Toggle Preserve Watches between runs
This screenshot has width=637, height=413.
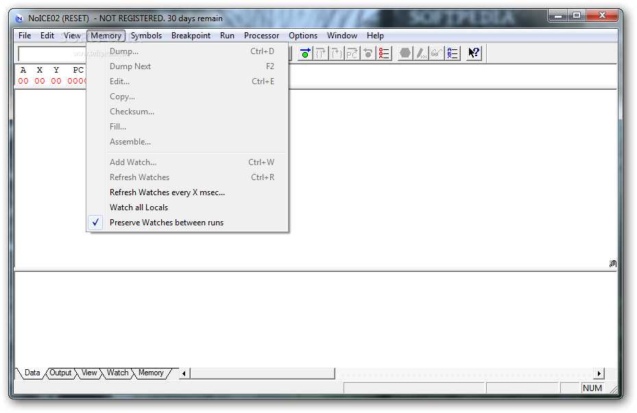coord(187,223)
